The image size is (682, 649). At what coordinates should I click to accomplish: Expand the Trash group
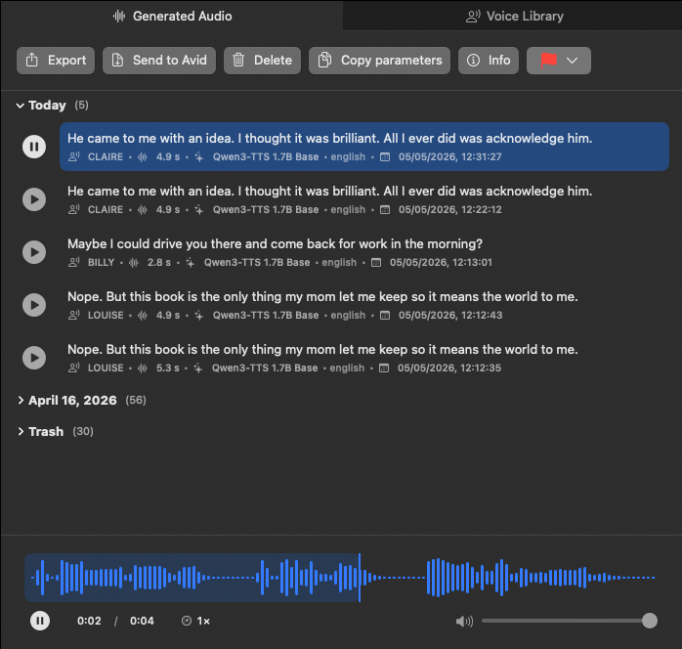tap(21, 431)
